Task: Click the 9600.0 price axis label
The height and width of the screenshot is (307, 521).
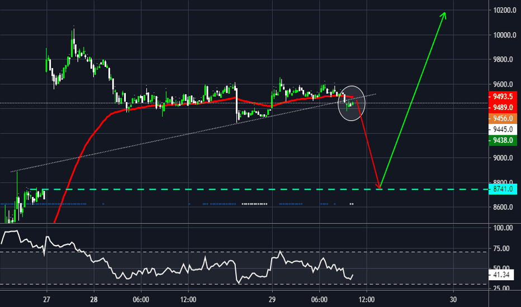Action: pyautogui.click(x=504, y=84)
